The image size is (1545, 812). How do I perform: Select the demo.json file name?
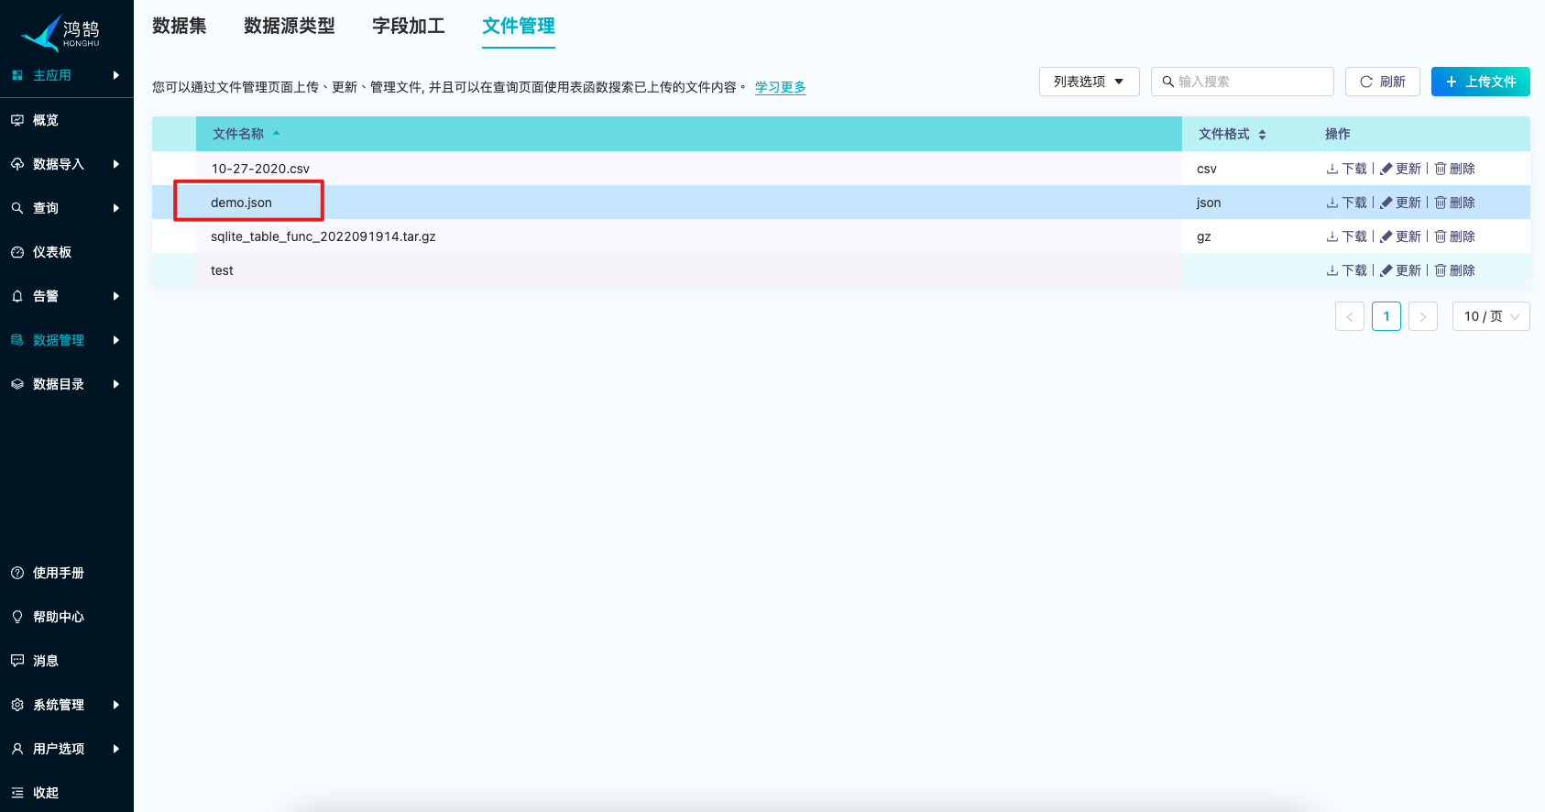(x=241, y=203)
